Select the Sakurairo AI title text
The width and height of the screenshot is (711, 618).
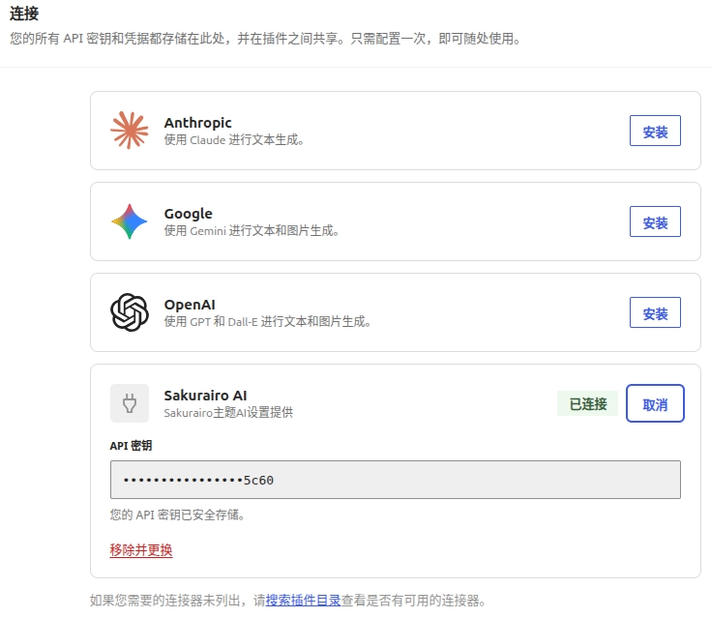click(x=205, y=396)
